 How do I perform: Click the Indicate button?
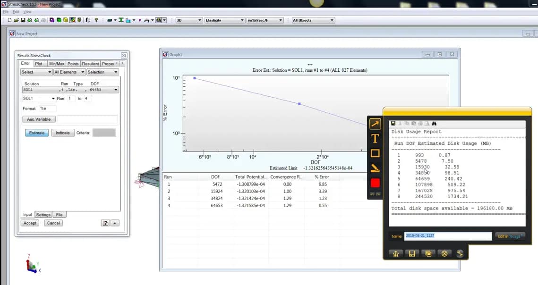tap(62, 133)
